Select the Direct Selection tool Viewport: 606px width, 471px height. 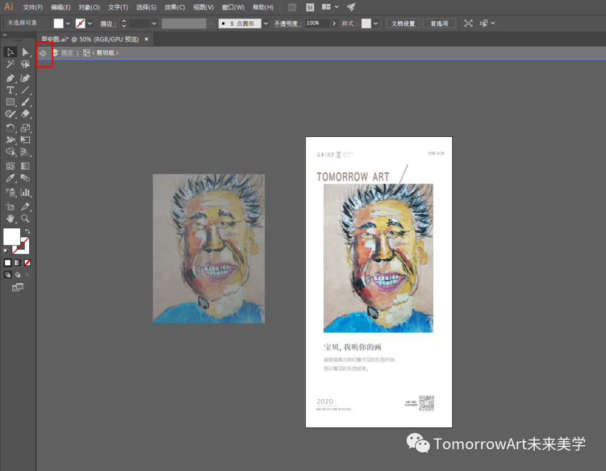coord(25,52)
